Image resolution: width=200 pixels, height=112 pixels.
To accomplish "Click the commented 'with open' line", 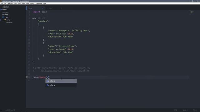I will point(61,68).
